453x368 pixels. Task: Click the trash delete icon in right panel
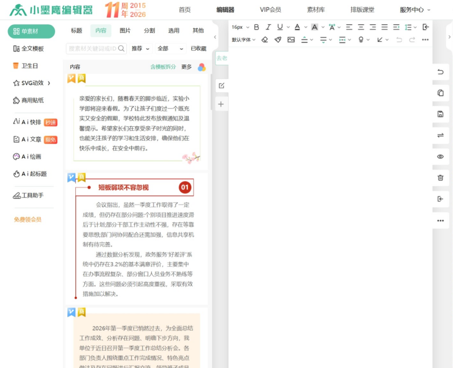pos(441,178)
